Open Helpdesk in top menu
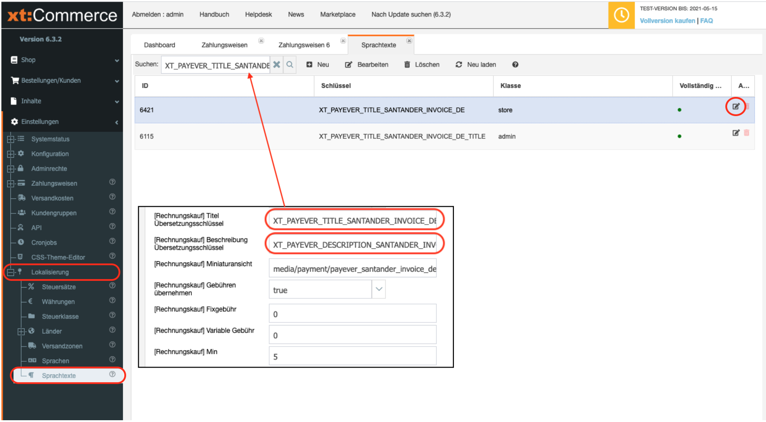The height and width of the screenshot is (422, 766). pos(258,14)
